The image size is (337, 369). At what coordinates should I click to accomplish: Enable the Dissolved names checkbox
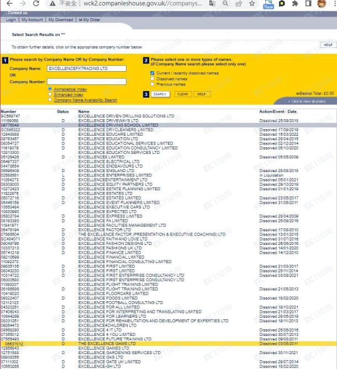152,79
